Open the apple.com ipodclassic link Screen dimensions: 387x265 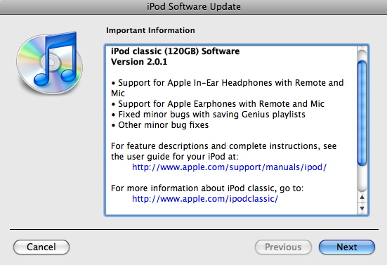[x=205, y=198]
